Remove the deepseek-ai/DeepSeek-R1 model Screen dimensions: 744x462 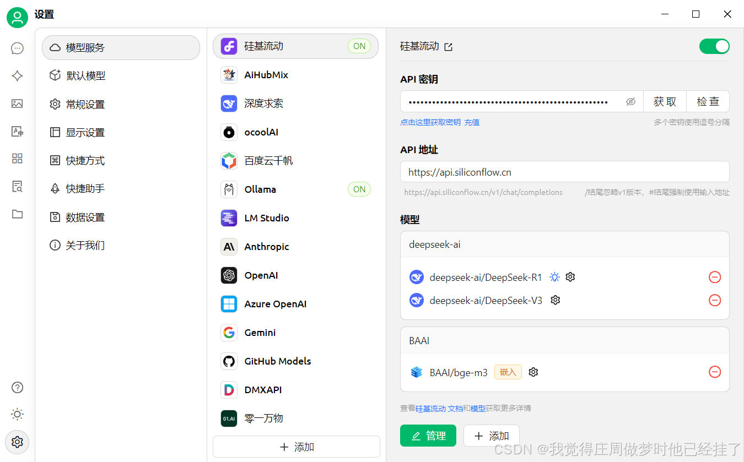click(x=715, y=277)
